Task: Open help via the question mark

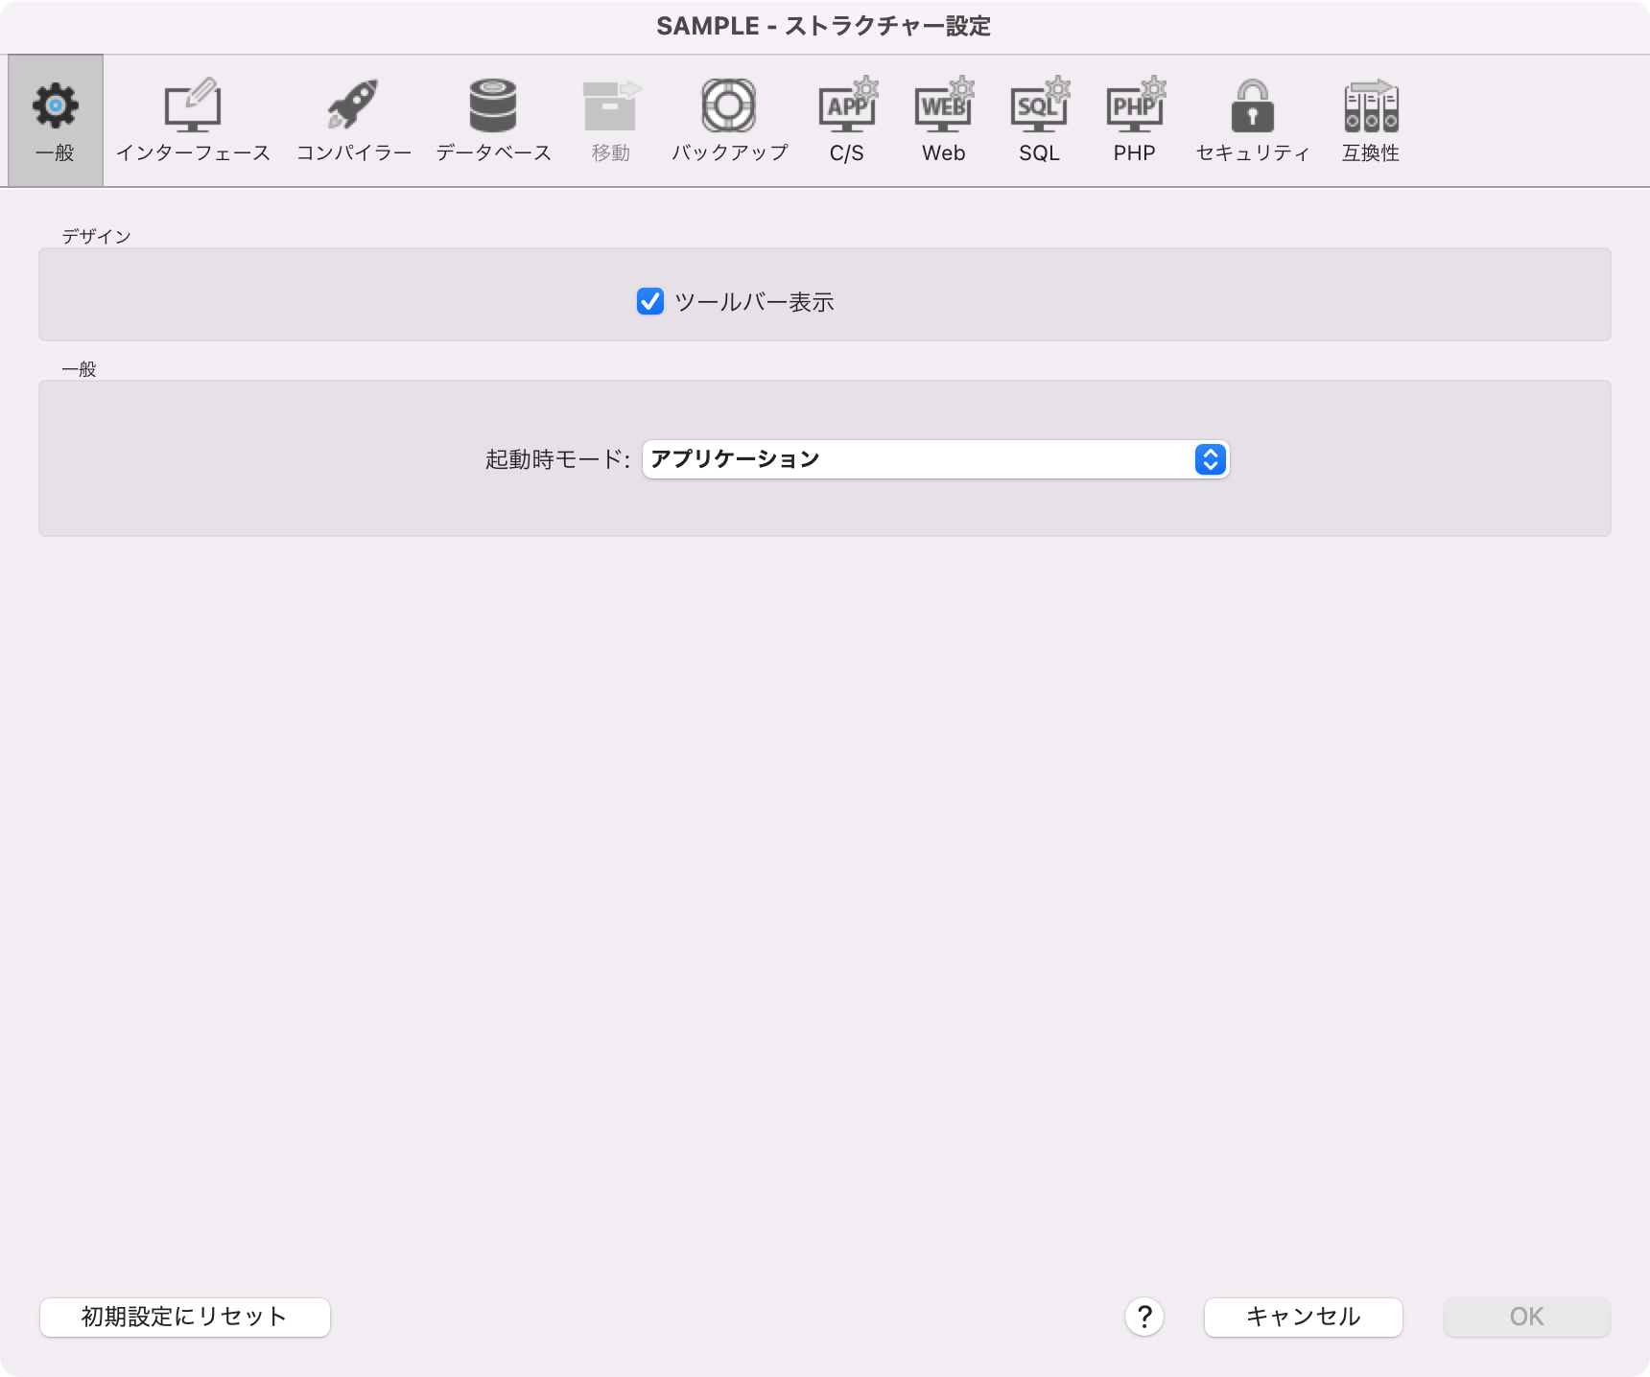Action: click(1143, 1317)
